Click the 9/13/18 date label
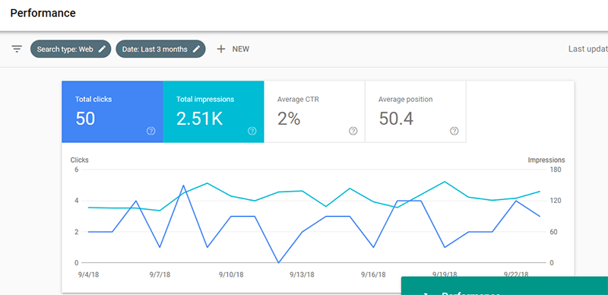608x295 pixels. click(302, 274)
